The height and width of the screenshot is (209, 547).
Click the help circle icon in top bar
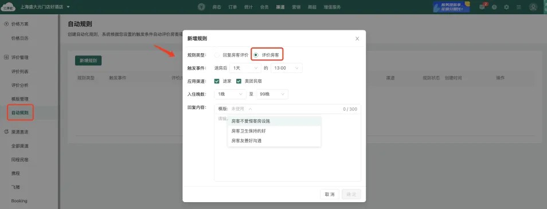(494, 7)
